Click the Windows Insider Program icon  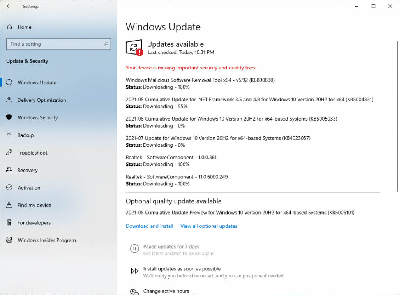coord(9,240)
